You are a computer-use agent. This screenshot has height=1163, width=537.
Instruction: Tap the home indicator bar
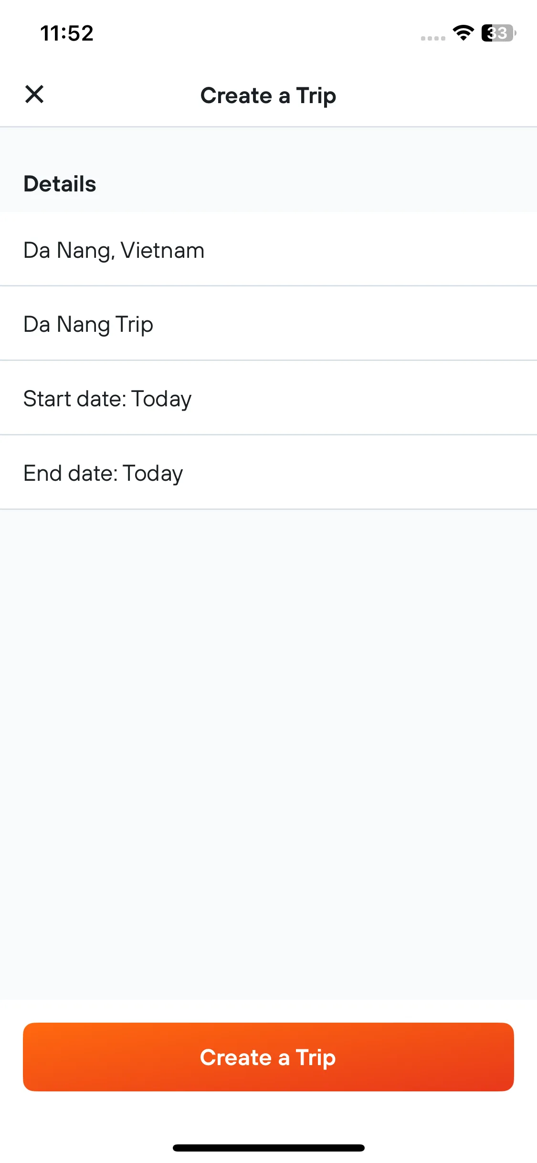coord(269,1148)
